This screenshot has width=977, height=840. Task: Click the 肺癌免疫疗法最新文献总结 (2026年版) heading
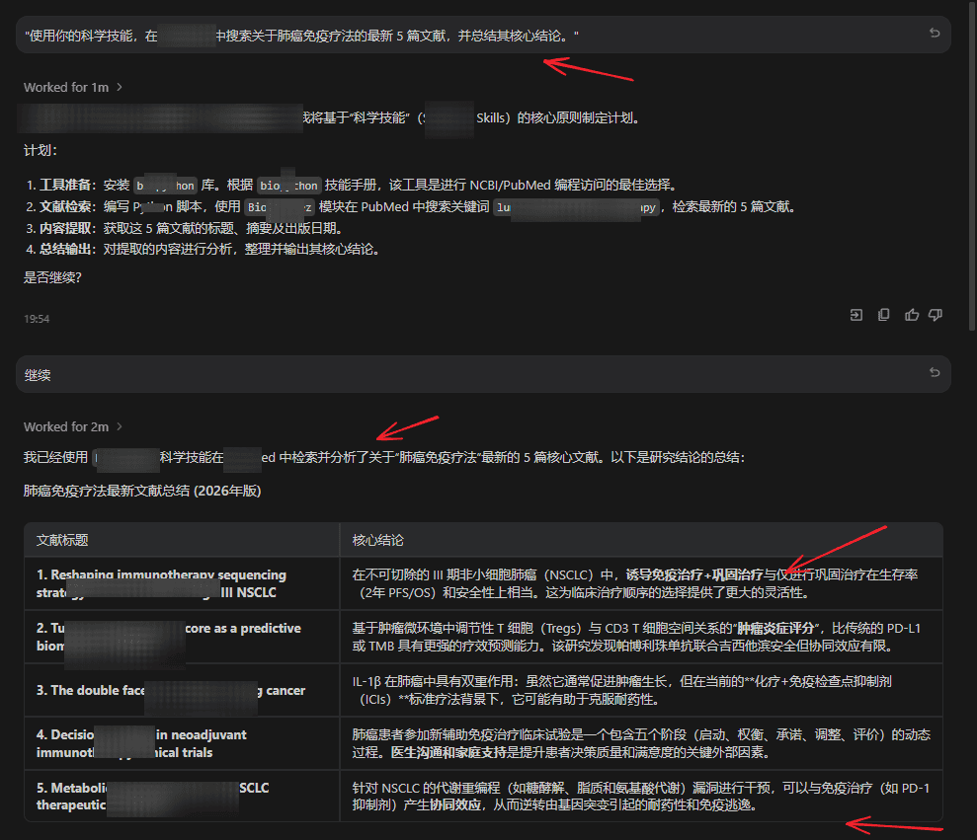[142, 491]
